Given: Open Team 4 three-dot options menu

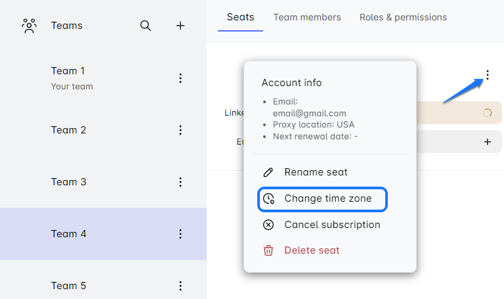Looking at the screenshot, I should [180, 234].
